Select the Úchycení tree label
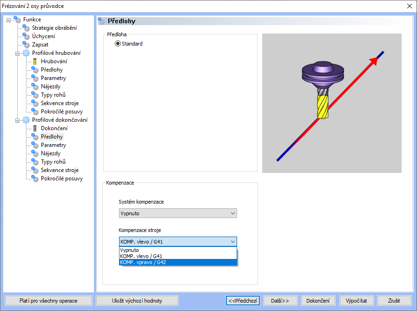Screen dimensions: 417x311 (x=44, y=36)
